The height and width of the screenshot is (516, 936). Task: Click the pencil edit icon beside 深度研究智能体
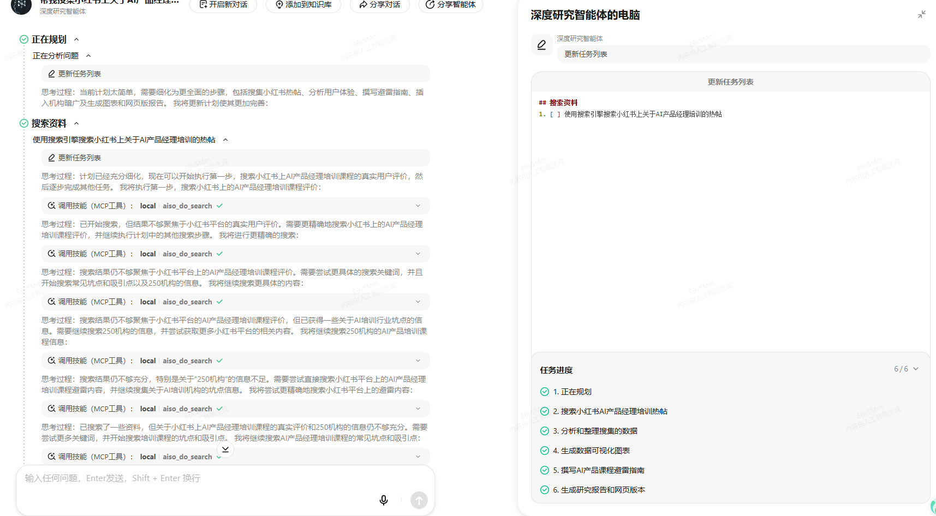point(541,45)
